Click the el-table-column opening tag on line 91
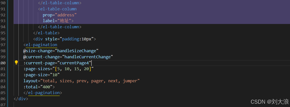The image size is (290, 107). click(x=57, y=9)
